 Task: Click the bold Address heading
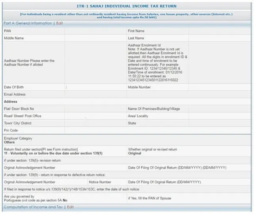[x=11, y=101]
